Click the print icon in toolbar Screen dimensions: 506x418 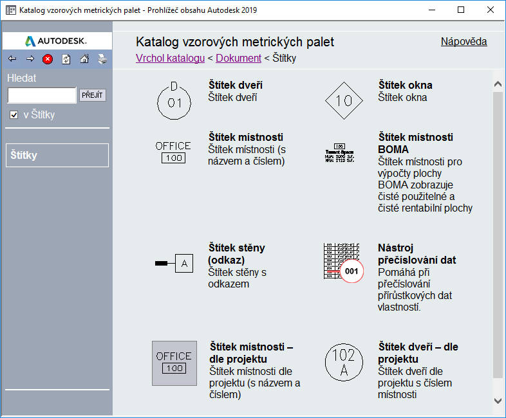pos(102,59)
